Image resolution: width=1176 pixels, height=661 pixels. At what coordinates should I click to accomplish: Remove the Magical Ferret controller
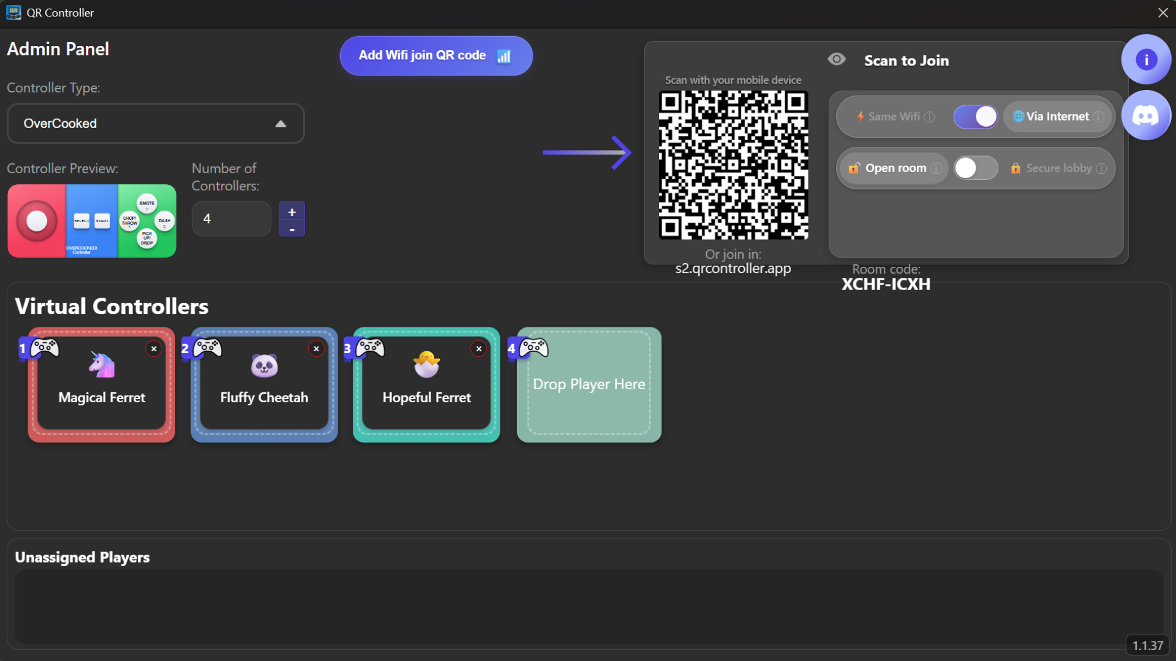153,348
